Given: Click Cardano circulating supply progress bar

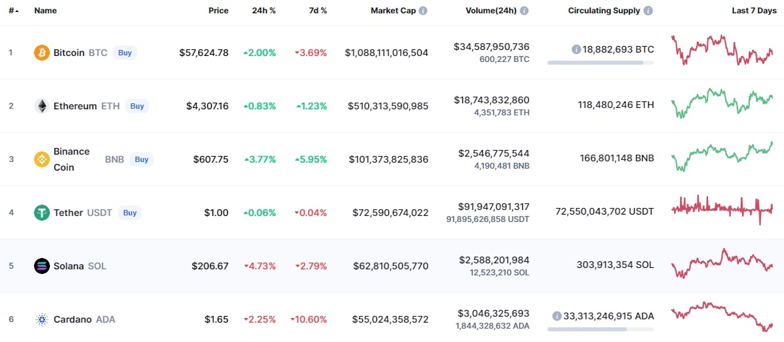Looking at the screenshot, I should [601, 329].
